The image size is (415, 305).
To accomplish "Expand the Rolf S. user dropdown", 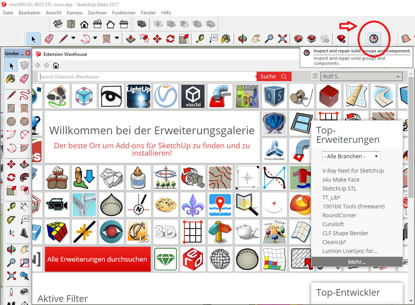I will pos(398,77).
